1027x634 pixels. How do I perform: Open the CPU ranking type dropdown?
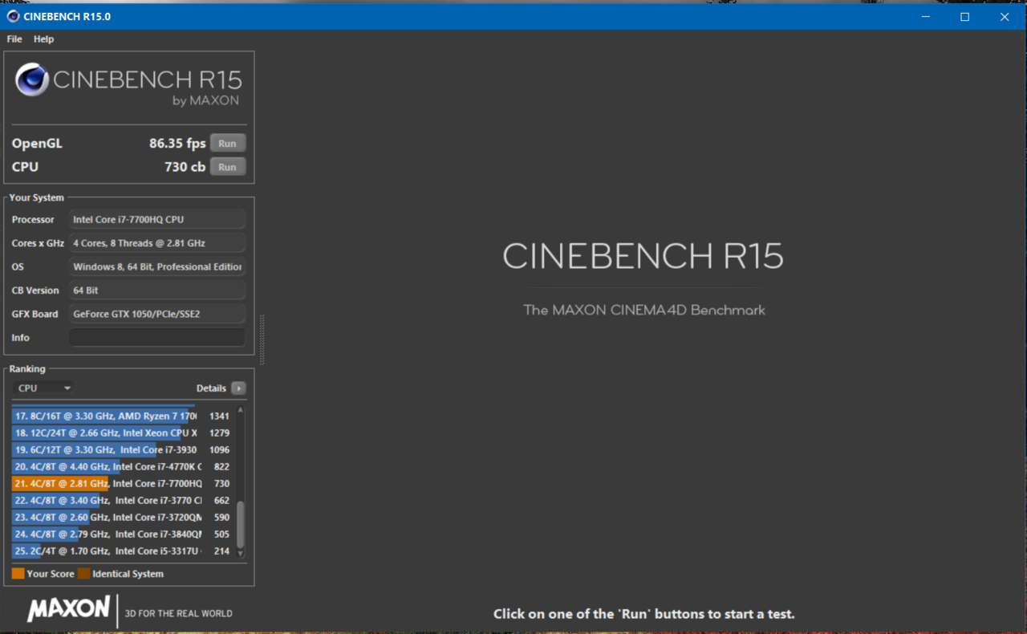[x=43, y=388]
